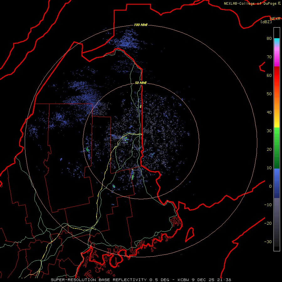Select the 50 NMI range ring label

pyautogui.click(x=141, y=83)
